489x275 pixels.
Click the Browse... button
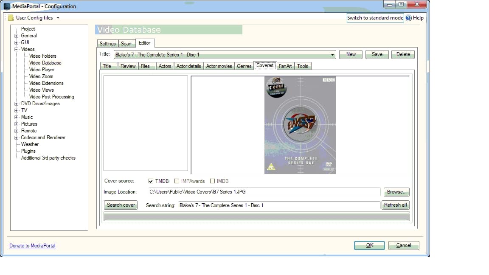click(x=397, y=192)
